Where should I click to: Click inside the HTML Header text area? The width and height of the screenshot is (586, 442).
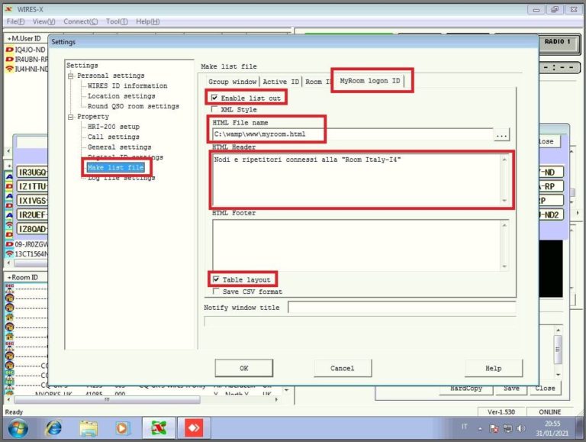click(x=356, y=180)
